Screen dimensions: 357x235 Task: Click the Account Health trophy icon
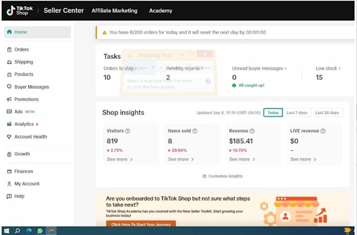[9, 137]
